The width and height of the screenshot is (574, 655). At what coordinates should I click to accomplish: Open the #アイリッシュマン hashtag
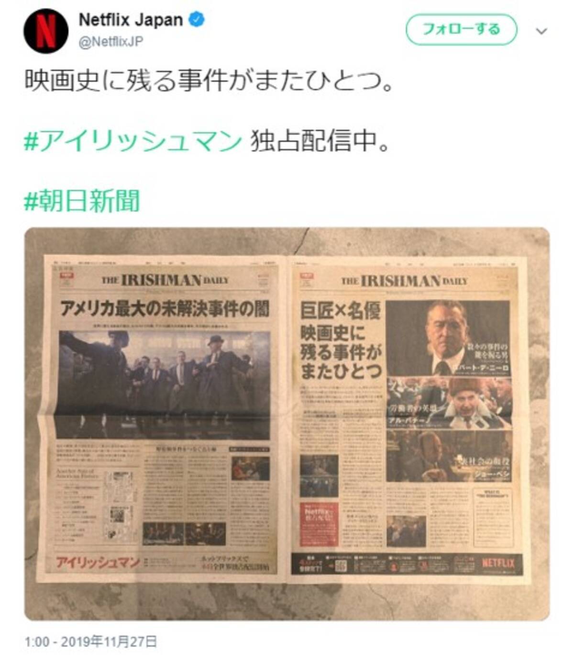133,141
